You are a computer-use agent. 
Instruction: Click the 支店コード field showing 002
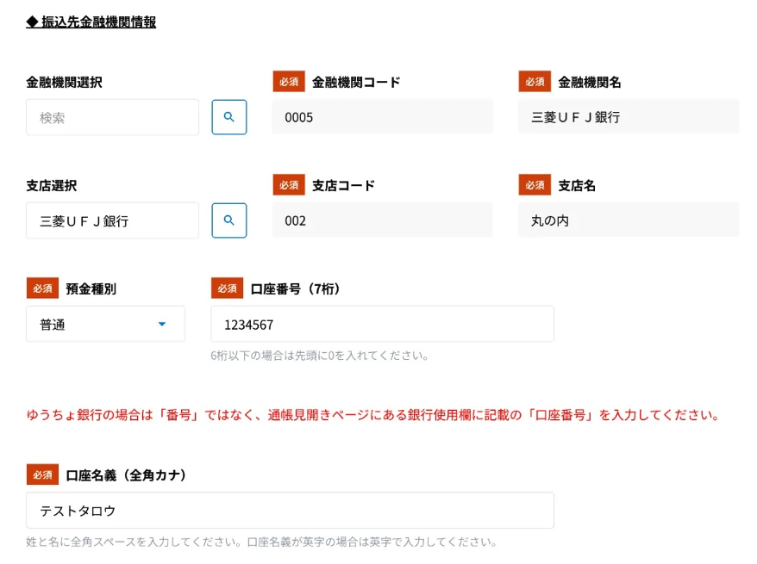[x=382, y=220]
